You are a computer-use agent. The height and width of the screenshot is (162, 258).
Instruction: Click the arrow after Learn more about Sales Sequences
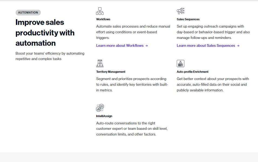[238, 46]
